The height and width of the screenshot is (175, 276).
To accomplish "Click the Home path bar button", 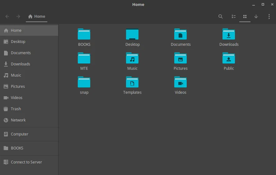I will (x=37, y=17).
